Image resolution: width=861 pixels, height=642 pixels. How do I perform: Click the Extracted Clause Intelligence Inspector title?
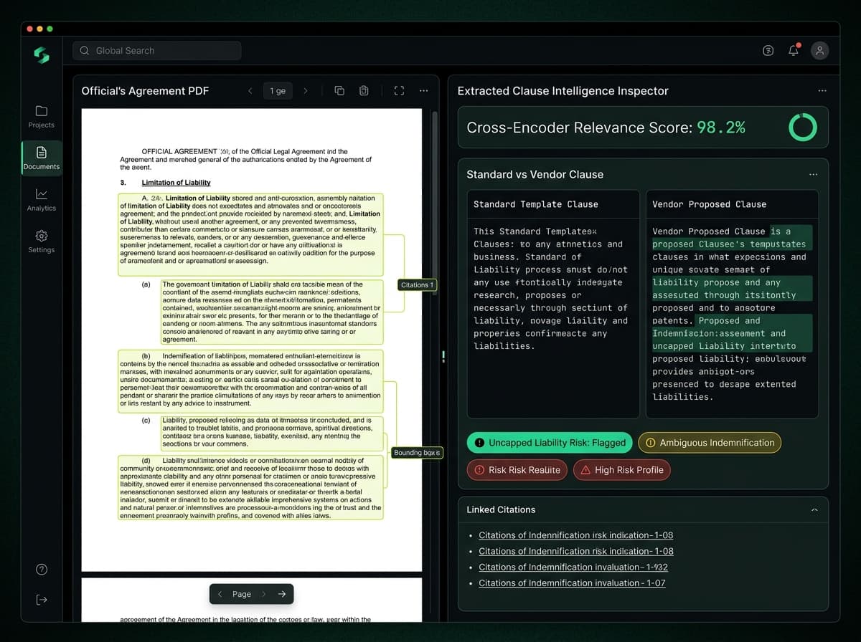(563, 91)
